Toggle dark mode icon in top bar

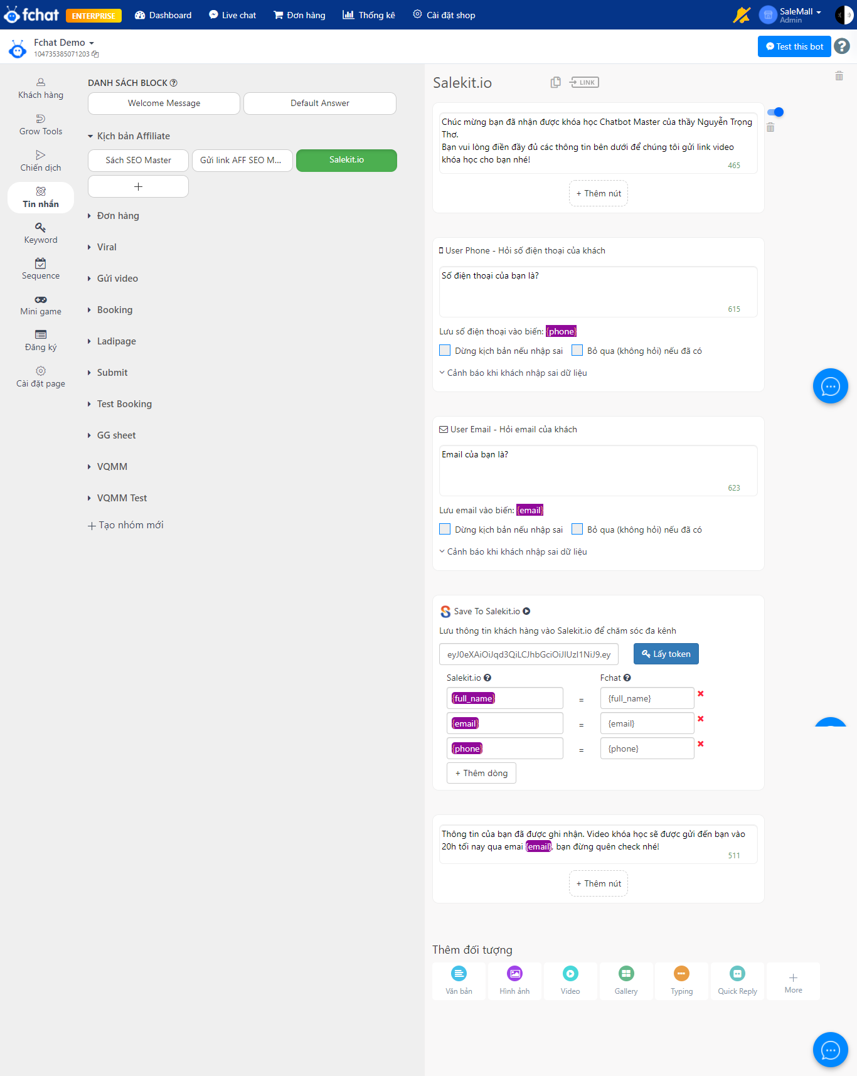click(x=844, y=14)
